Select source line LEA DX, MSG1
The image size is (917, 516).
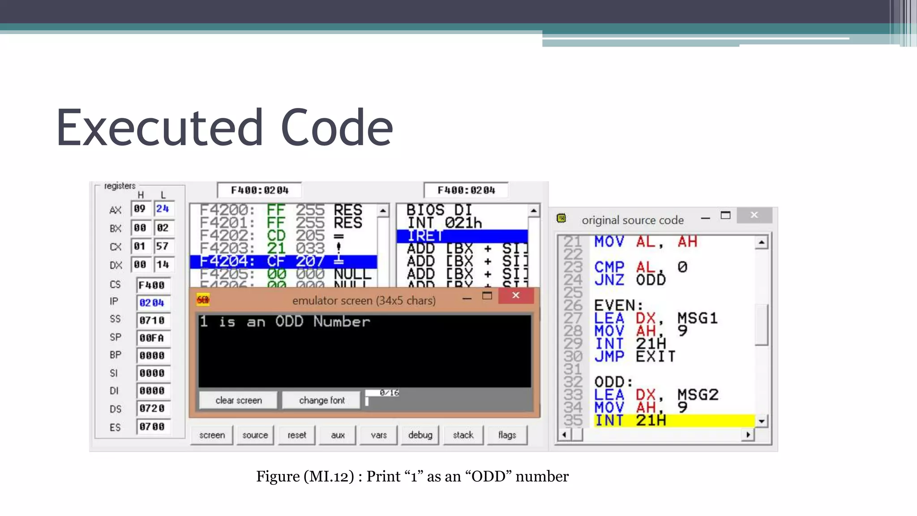coord(656,318)
